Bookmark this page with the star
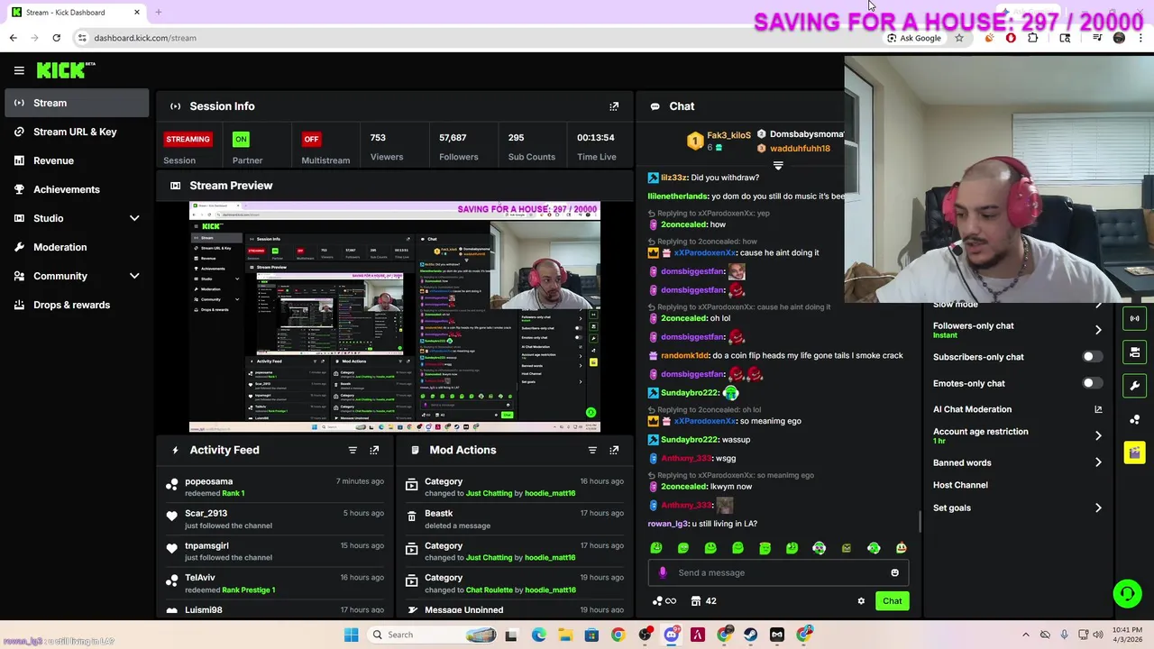Image resolution: width=1154 pixels, height=649 pixels. click(959, 38)
